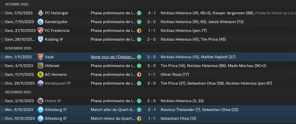
Task: Click the yellow AC Horsens badge
Action: pos(40,75)
